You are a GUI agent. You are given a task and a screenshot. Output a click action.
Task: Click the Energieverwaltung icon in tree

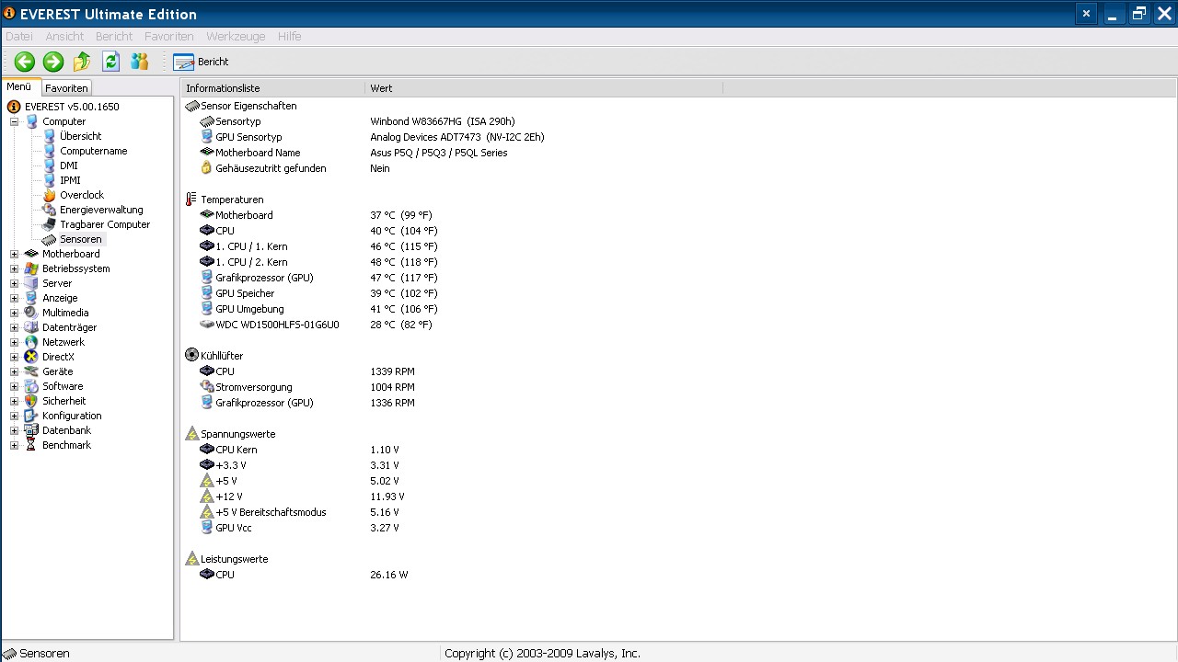(x=50, y=210)
